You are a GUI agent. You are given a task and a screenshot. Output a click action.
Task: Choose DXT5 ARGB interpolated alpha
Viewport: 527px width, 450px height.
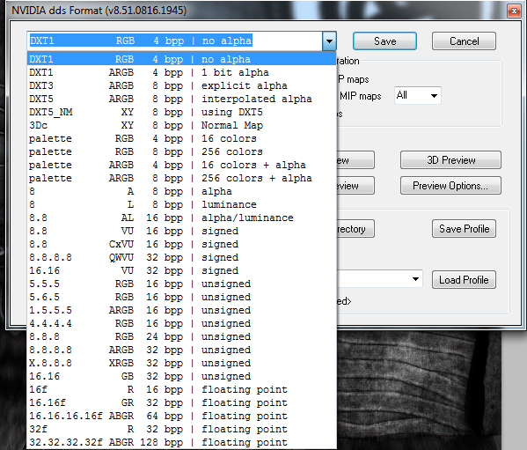pos(181,99)
